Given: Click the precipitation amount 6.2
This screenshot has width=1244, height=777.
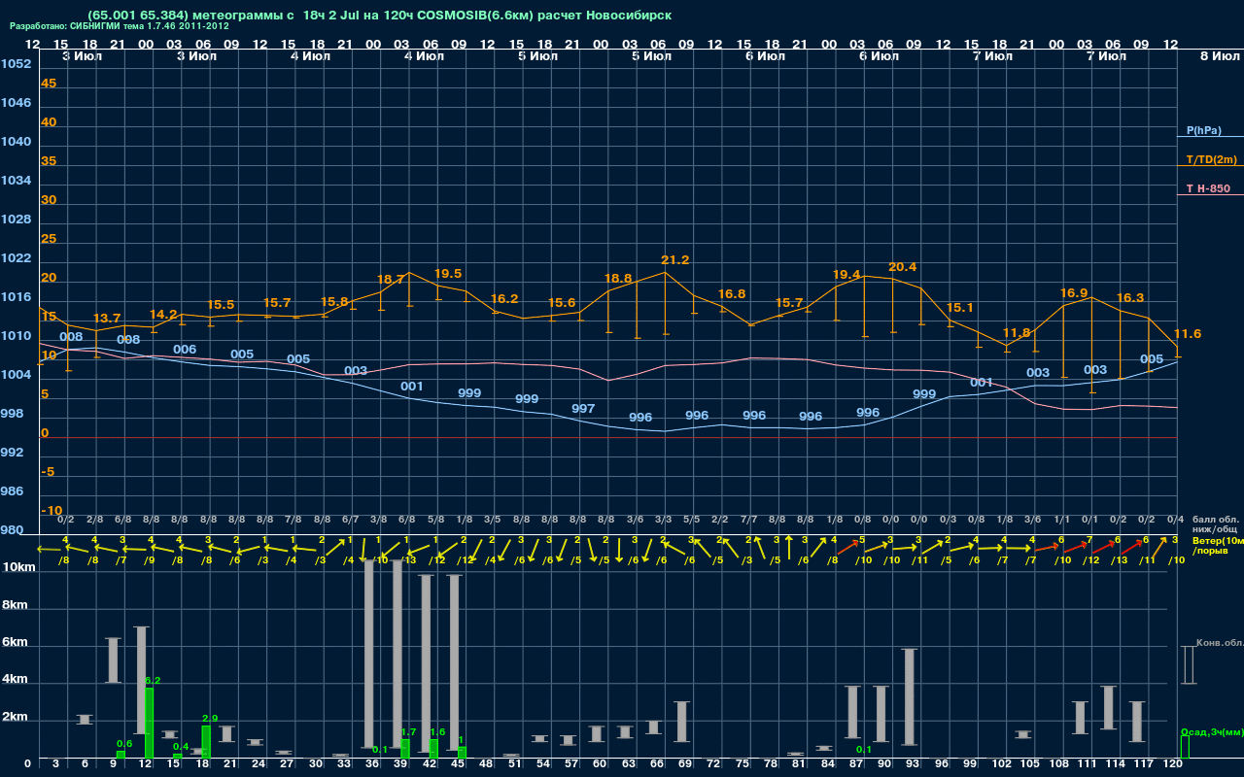Looking at the screenshot, I should tap(153, 680).
